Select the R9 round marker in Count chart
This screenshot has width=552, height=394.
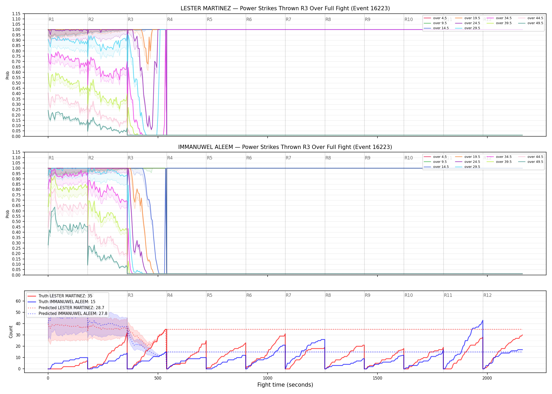point(367,295)
